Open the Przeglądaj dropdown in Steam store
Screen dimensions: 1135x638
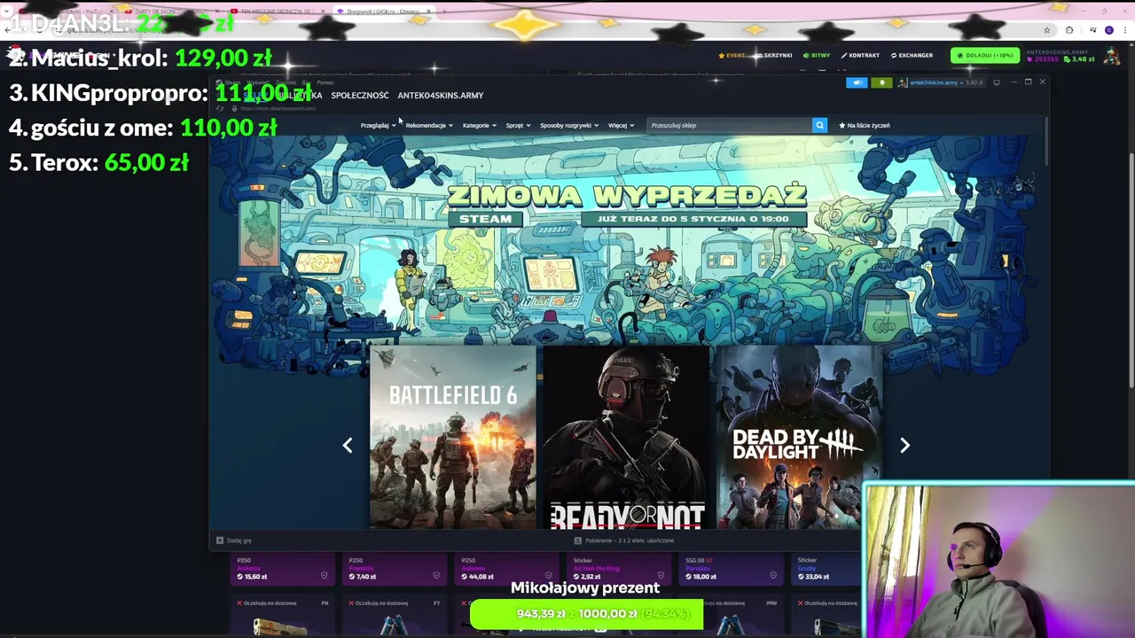pos(378,125)
